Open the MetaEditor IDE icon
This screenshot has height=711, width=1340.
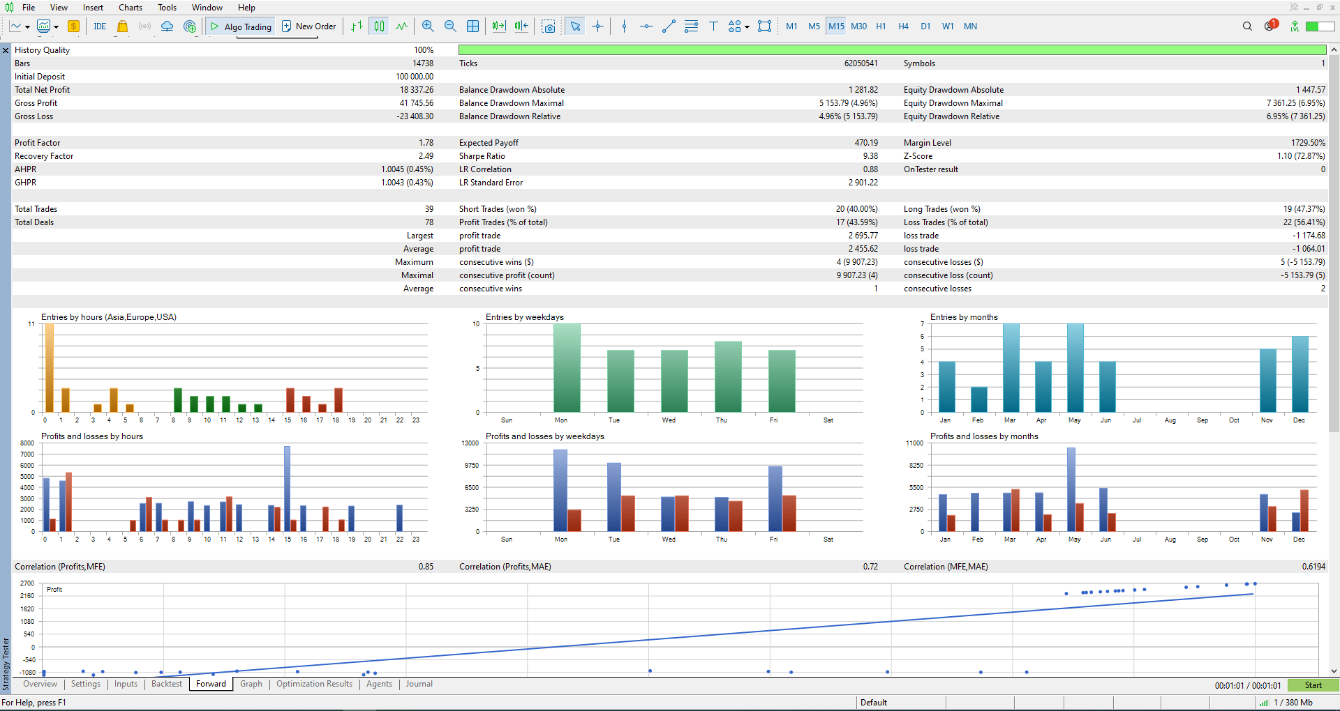click(100, 26)
